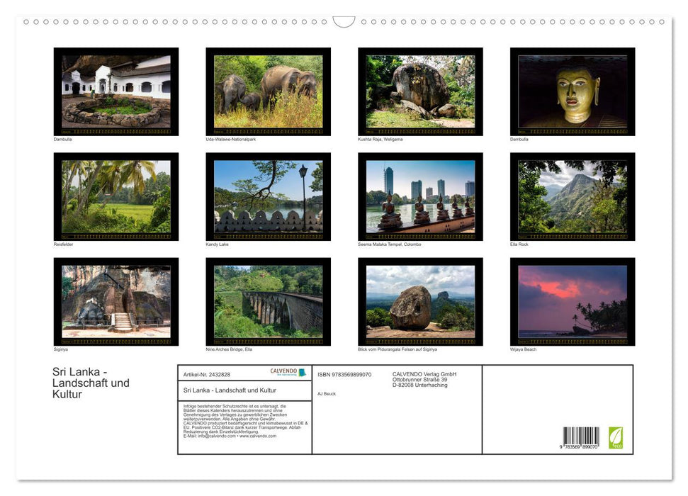The height and width of the screenshot is (496, 688).
Task: Select the Wijaya Beach sunset thumbnail
Action: [x=573, y=302]
